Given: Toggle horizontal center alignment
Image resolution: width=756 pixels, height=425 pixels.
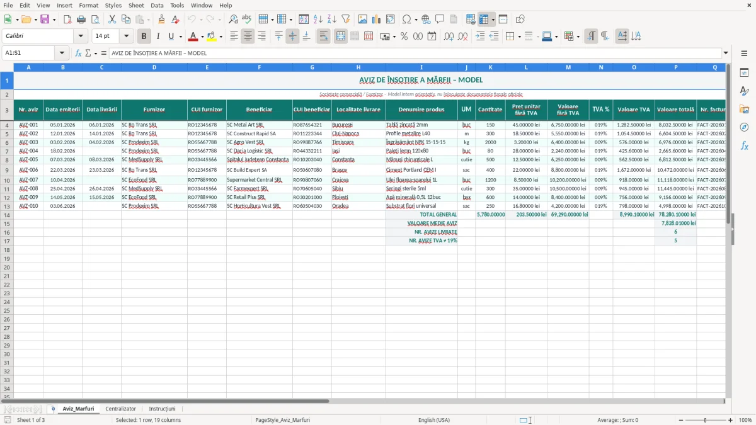Looking at the screenshot, I should (248, 37).
